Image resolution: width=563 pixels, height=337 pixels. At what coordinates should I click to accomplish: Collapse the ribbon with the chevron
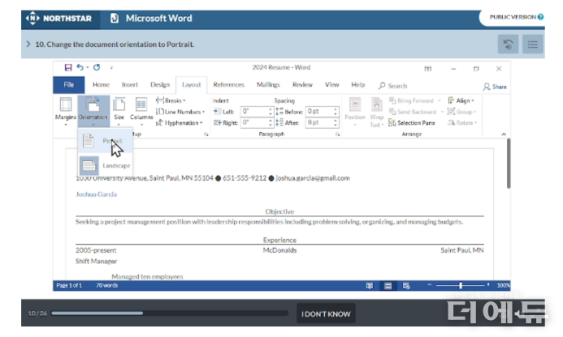tap(504, 134)
